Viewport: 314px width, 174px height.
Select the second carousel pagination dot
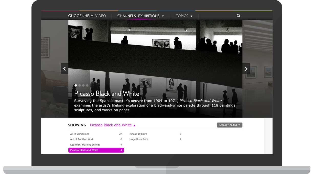pos(79,85)
